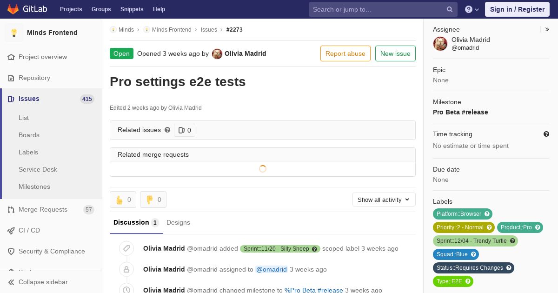Open the %Pro Beta #release activity link

[x=314, y=290]
